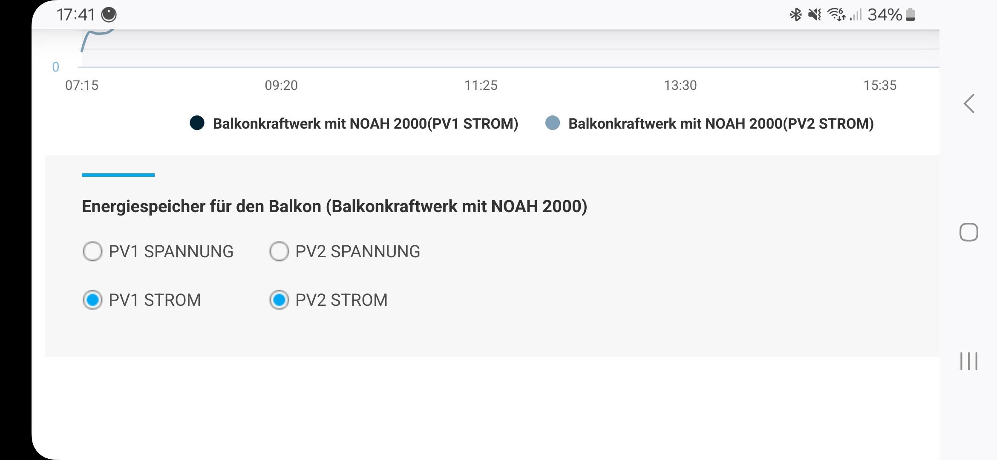Select the PV1 SPANNUNG radio button
This screenshot has height=460, width=997.
point(92,251)
